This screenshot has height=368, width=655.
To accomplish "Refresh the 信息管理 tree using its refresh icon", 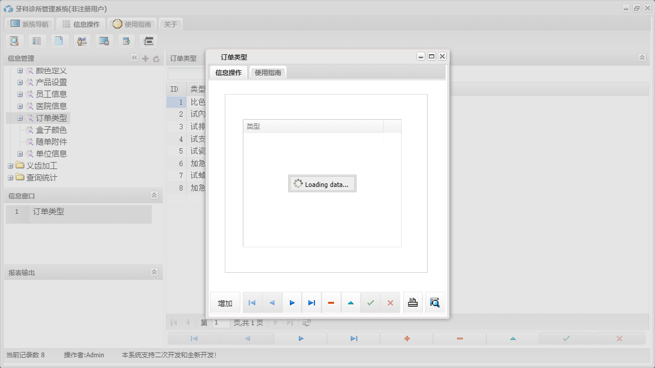I will tap(156, 58).
